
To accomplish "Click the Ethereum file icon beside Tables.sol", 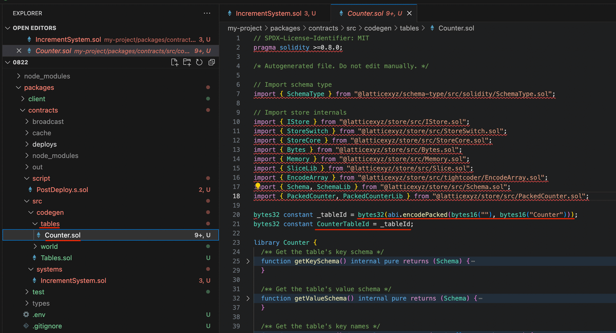I will tap(35, 258).
